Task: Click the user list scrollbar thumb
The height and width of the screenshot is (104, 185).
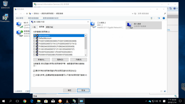Action: tap(86, 43)
